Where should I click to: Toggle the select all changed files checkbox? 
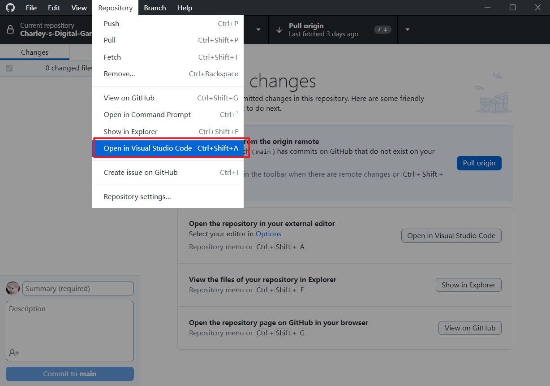[x=9, y=68]
